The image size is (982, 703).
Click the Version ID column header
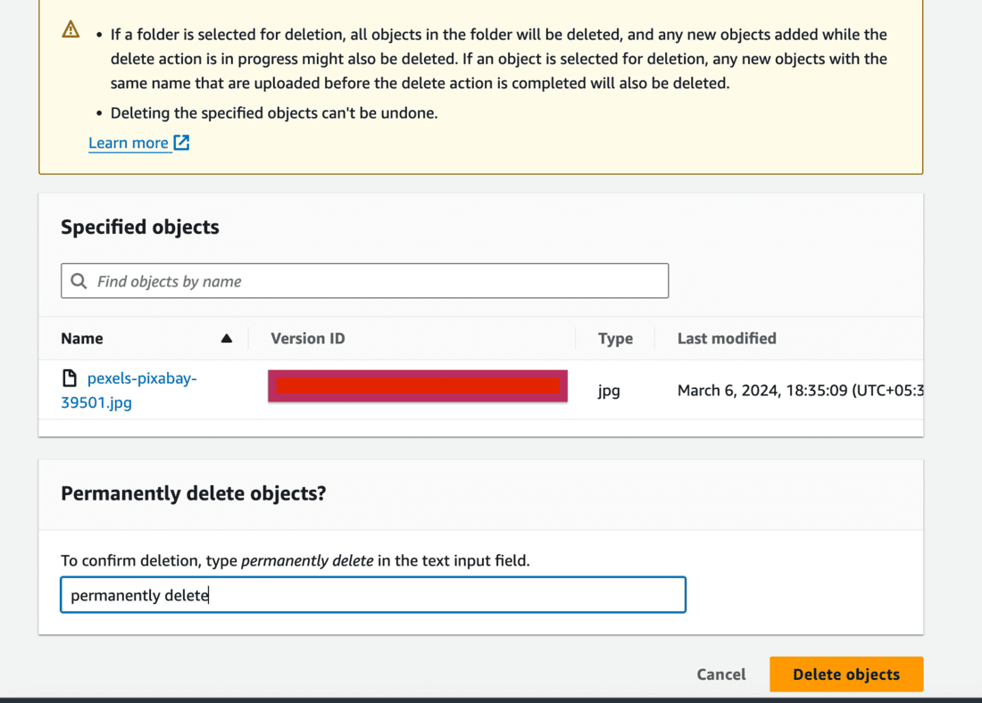tap(308, 338)
